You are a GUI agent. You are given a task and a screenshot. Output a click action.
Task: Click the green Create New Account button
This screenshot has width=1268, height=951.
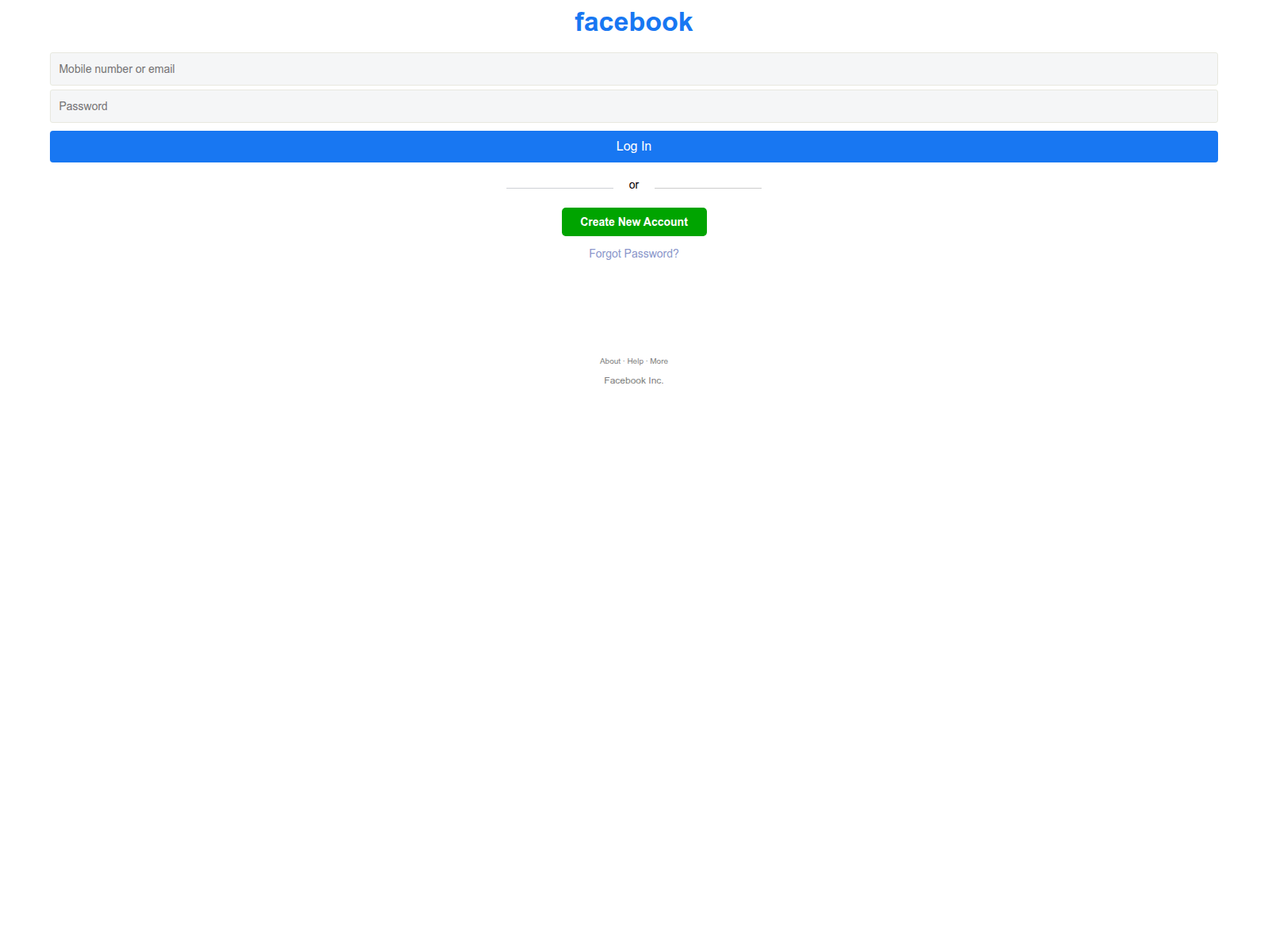(x=633, y=222)
